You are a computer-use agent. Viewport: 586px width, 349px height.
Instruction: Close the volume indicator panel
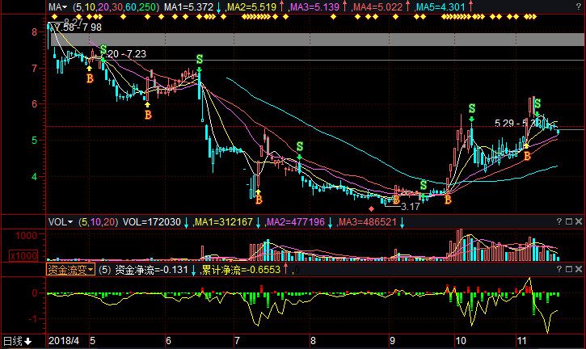pos(579,221)
